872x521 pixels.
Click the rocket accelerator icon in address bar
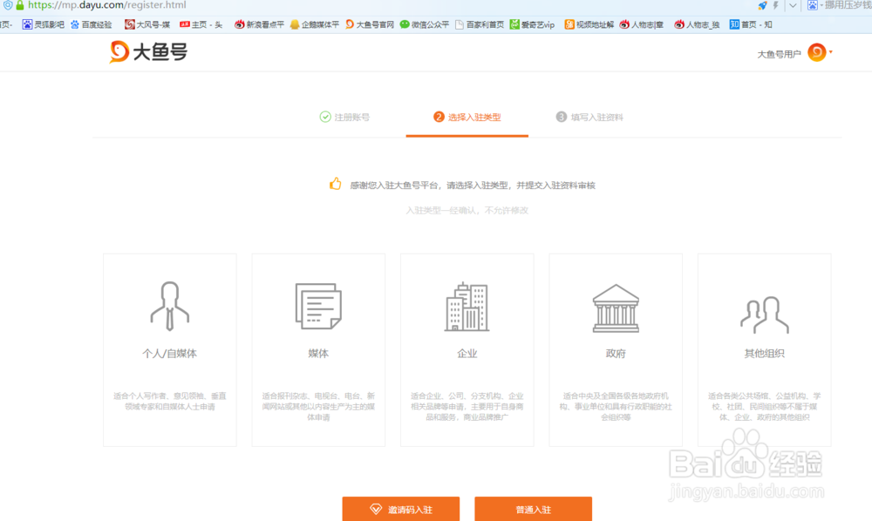(x=762, y=5)
